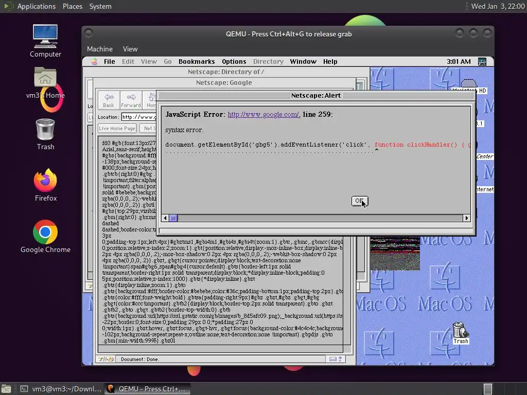This screenshot has width=527, height=395.
Task: Click the application switcher icon beside clock
Action: [482, 62]
